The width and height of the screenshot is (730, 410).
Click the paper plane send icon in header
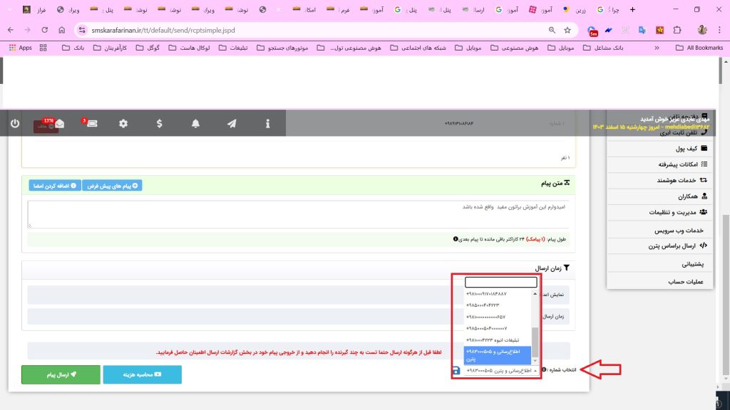click(x=232, y=124)
